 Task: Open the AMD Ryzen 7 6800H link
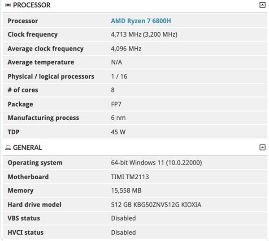(141, 21)
